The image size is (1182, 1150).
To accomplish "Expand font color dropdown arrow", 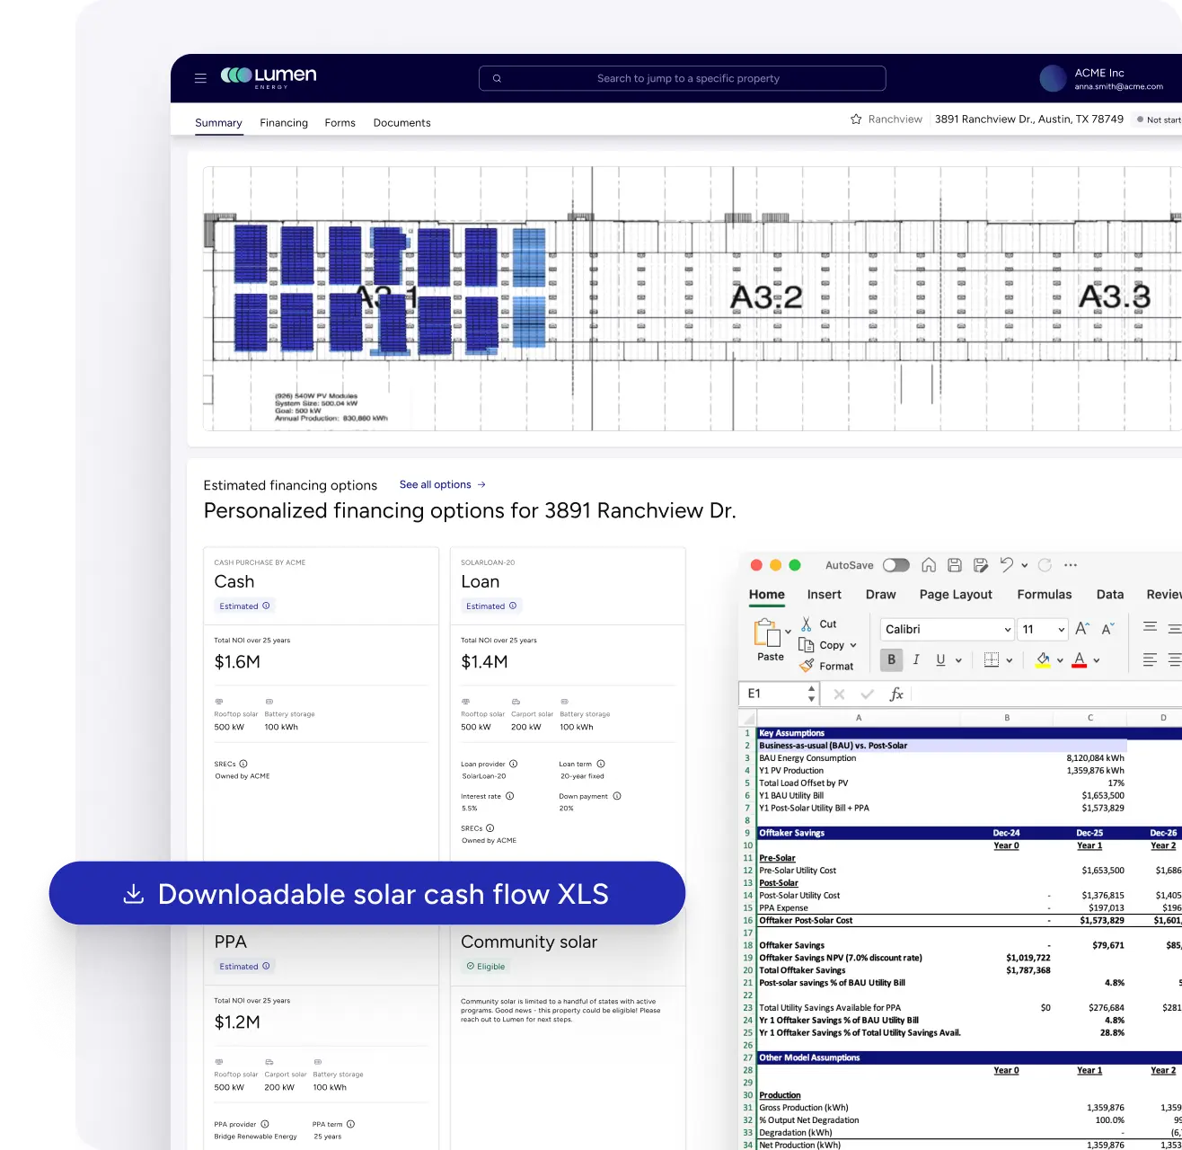I will click(x=1097, y=660).
